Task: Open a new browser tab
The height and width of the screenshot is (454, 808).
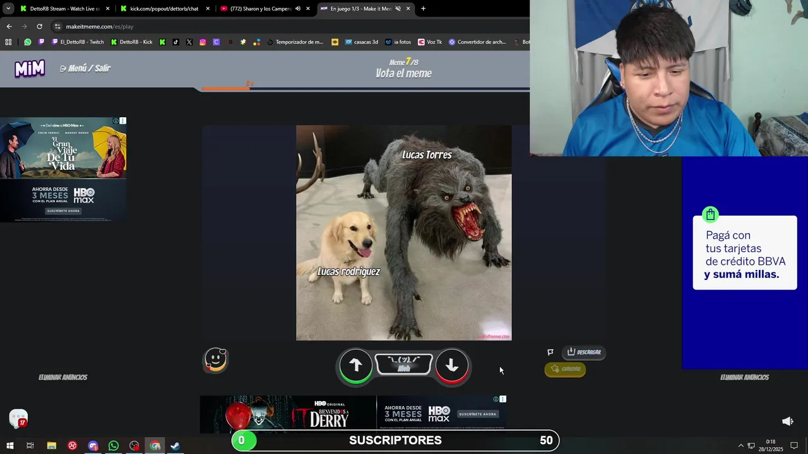Action: (423, 9)
